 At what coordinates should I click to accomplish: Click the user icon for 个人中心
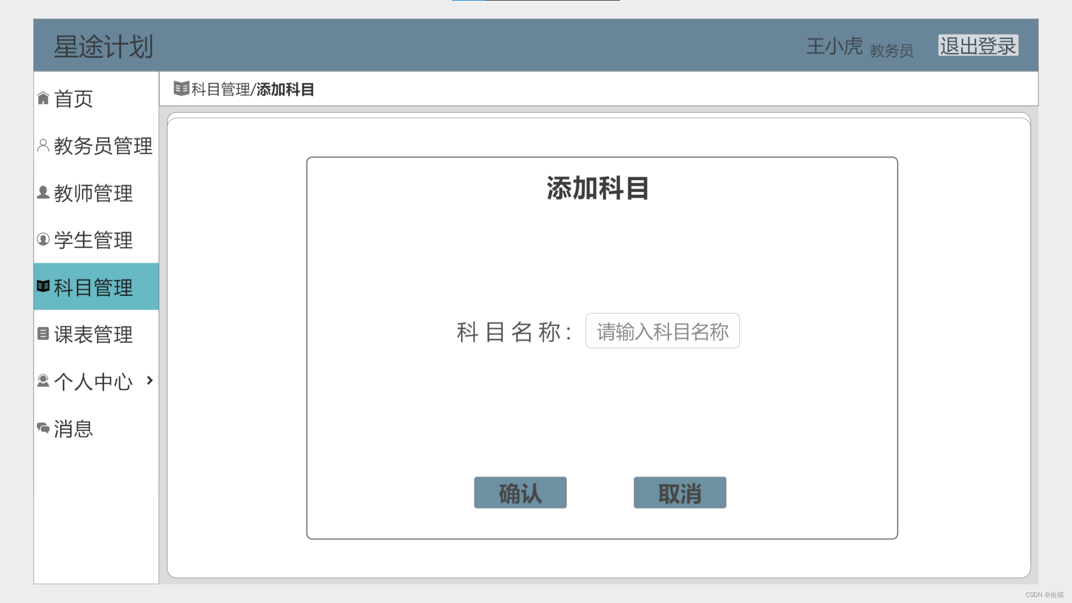(43, 381)
